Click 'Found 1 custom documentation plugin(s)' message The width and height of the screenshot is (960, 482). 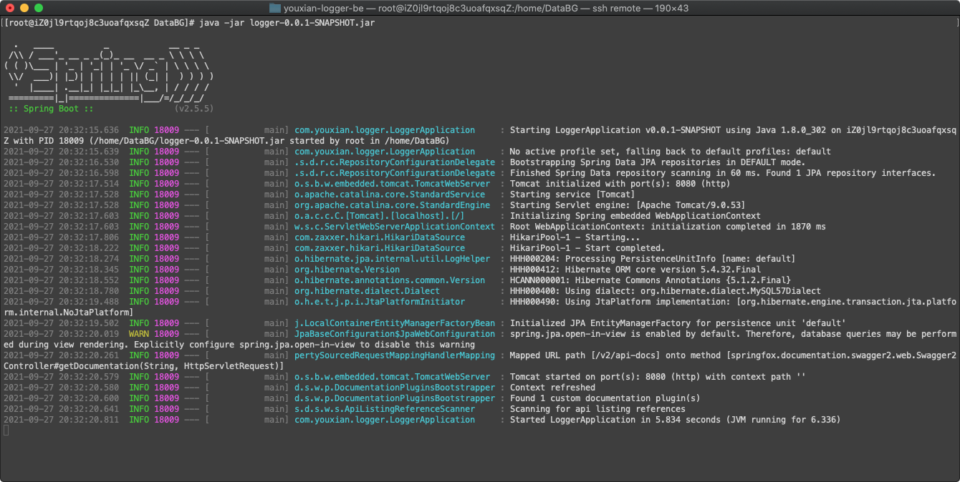click(x=605, y=398)
